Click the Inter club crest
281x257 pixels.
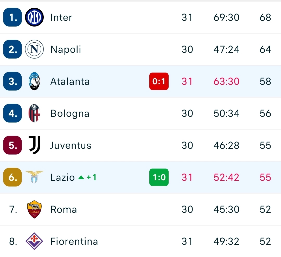click(34, 17)
